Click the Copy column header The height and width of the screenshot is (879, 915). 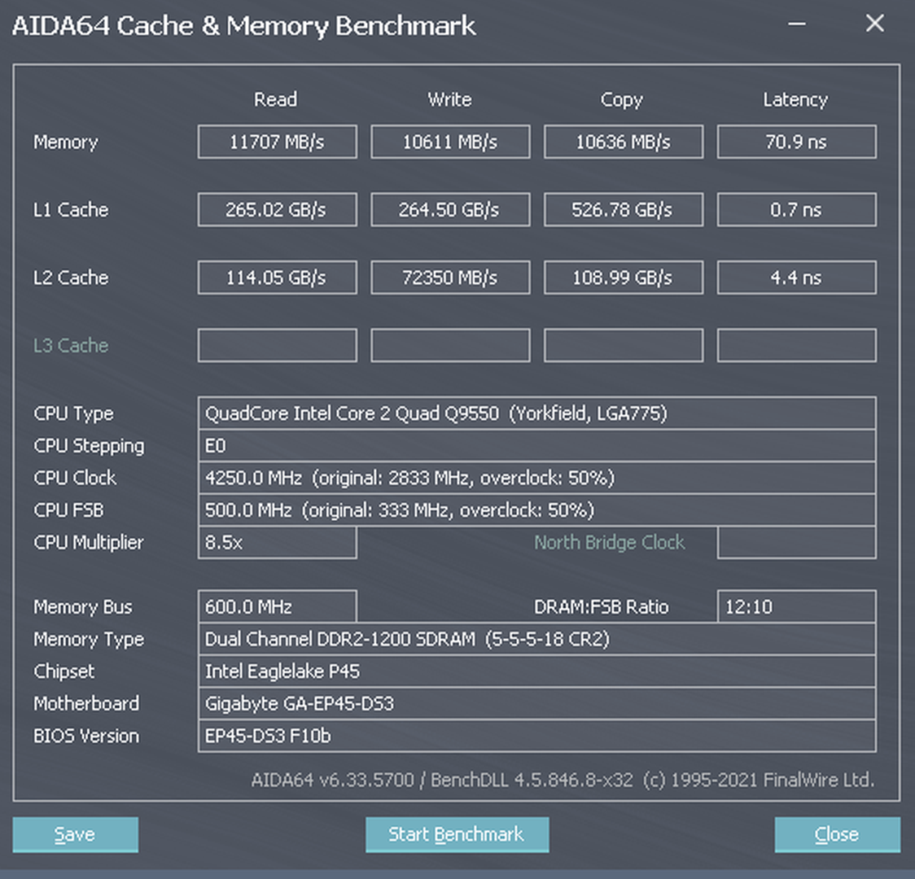622,100
